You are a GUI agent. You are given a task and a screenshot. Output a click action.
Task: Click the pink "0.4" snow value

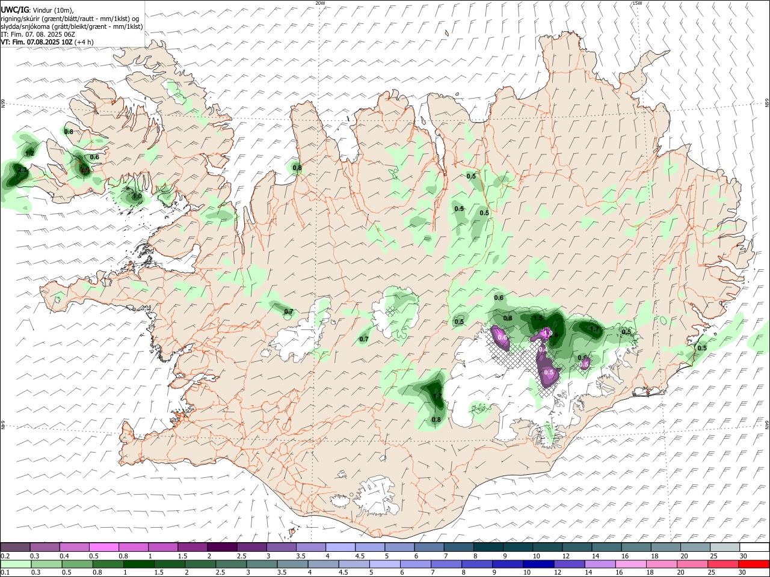[543, 350]
